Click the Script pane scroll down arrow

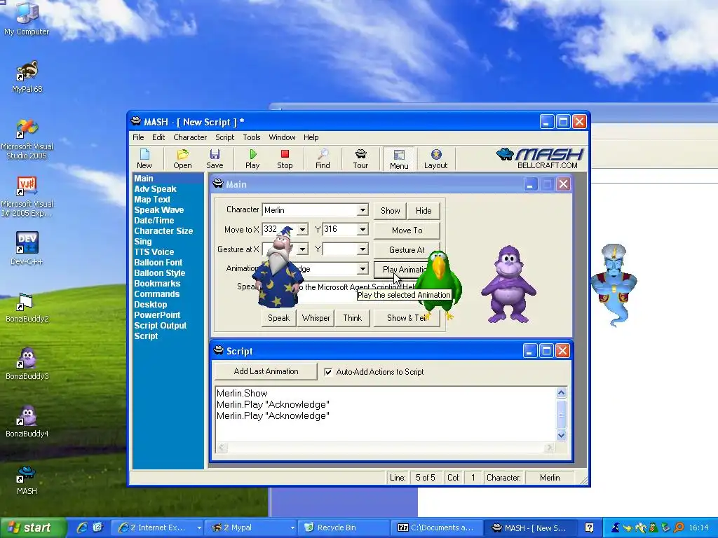coord(561,435)
